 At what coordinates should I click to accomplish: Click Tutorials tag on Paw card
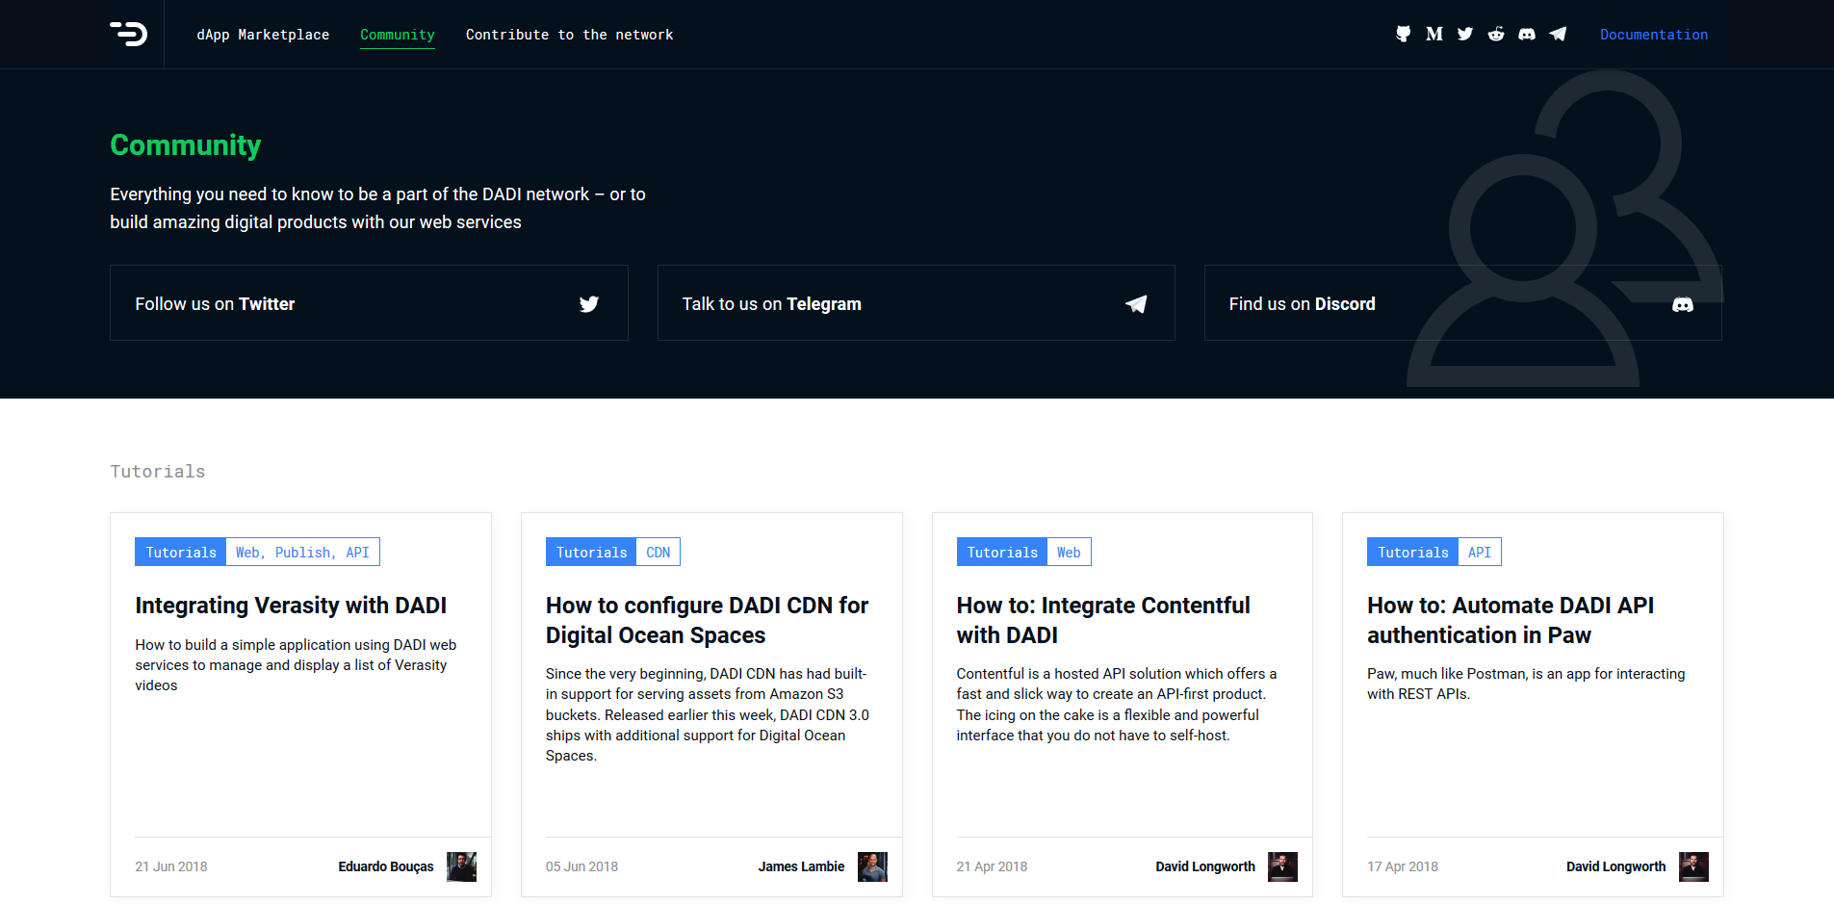pyautogui.click(x=1412, y=552)
